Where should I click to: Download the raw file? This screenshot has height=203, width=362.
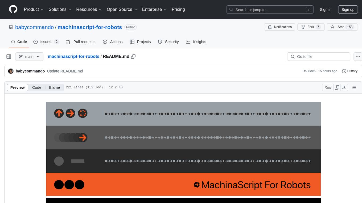344,87
